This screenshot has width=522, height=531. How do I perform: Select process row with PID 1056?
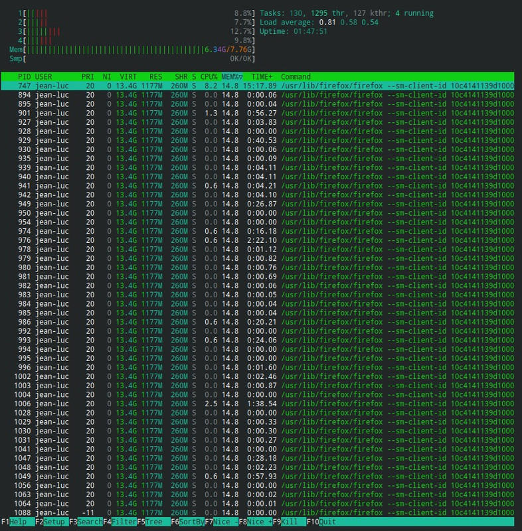coord(258,486)
